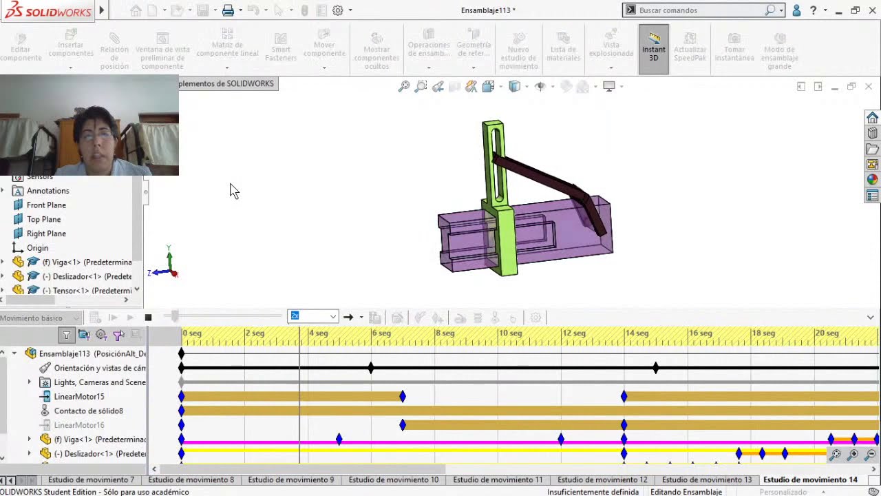Select Origin in feature tree
This screenshot has height=496, width=881.
point(37,248)
